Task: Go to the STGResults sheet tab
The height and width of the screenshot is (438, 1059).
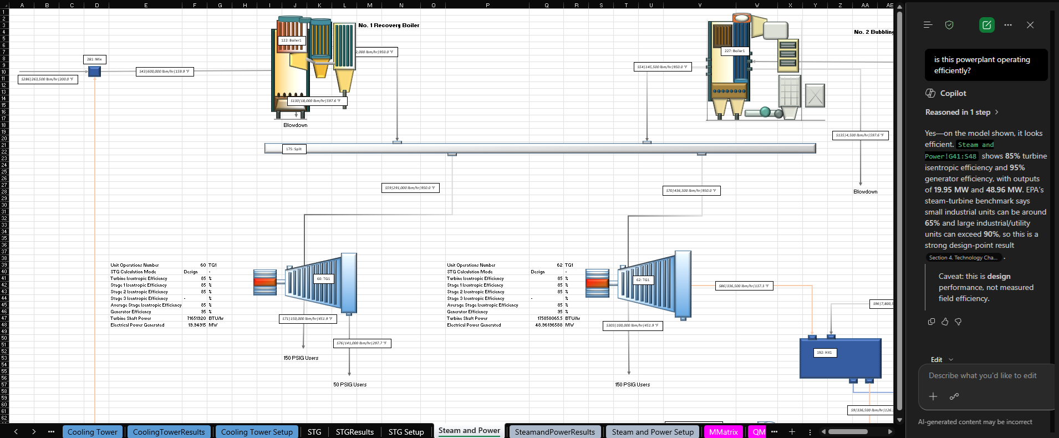Action: click(x=355, y=432)
